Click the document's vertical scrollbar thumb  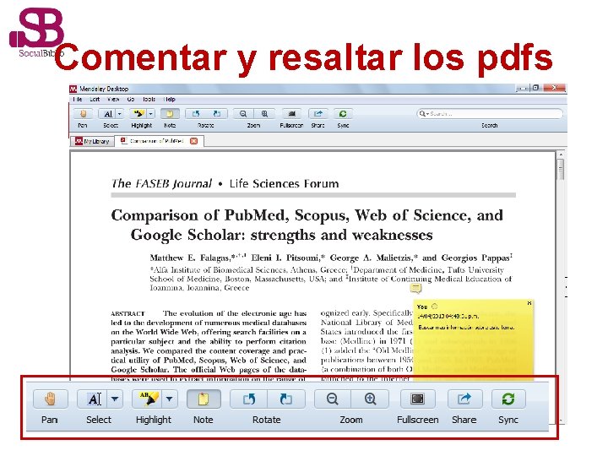click(x=561, y=169)
